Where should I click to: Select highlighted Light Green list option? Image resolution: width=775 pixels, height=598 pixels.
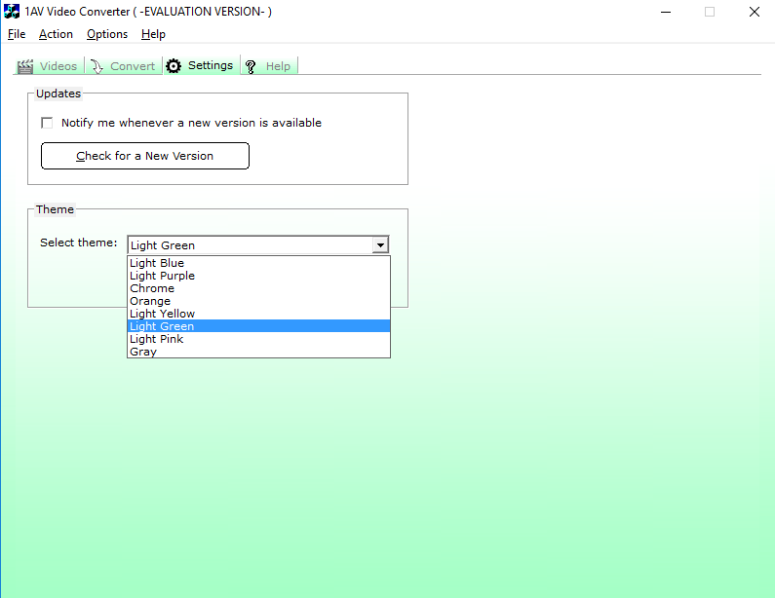(x=258, y=326)
